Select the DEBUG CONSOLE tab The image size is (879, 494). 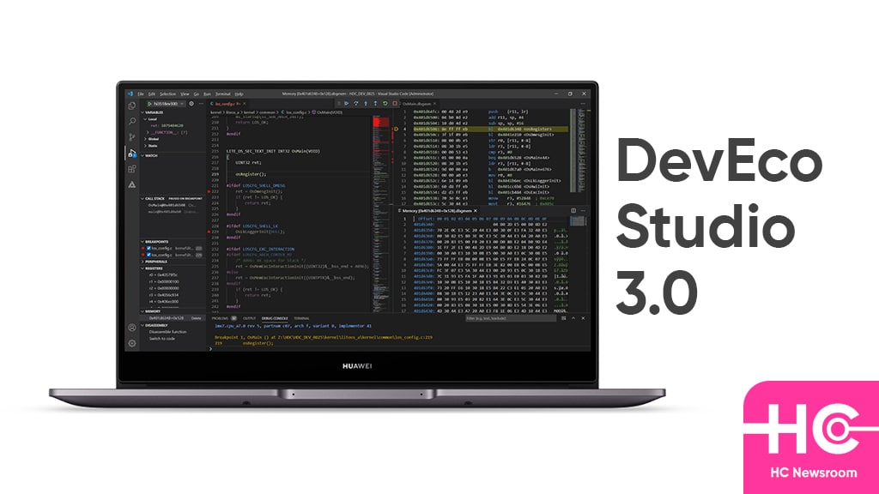point(275,318)
